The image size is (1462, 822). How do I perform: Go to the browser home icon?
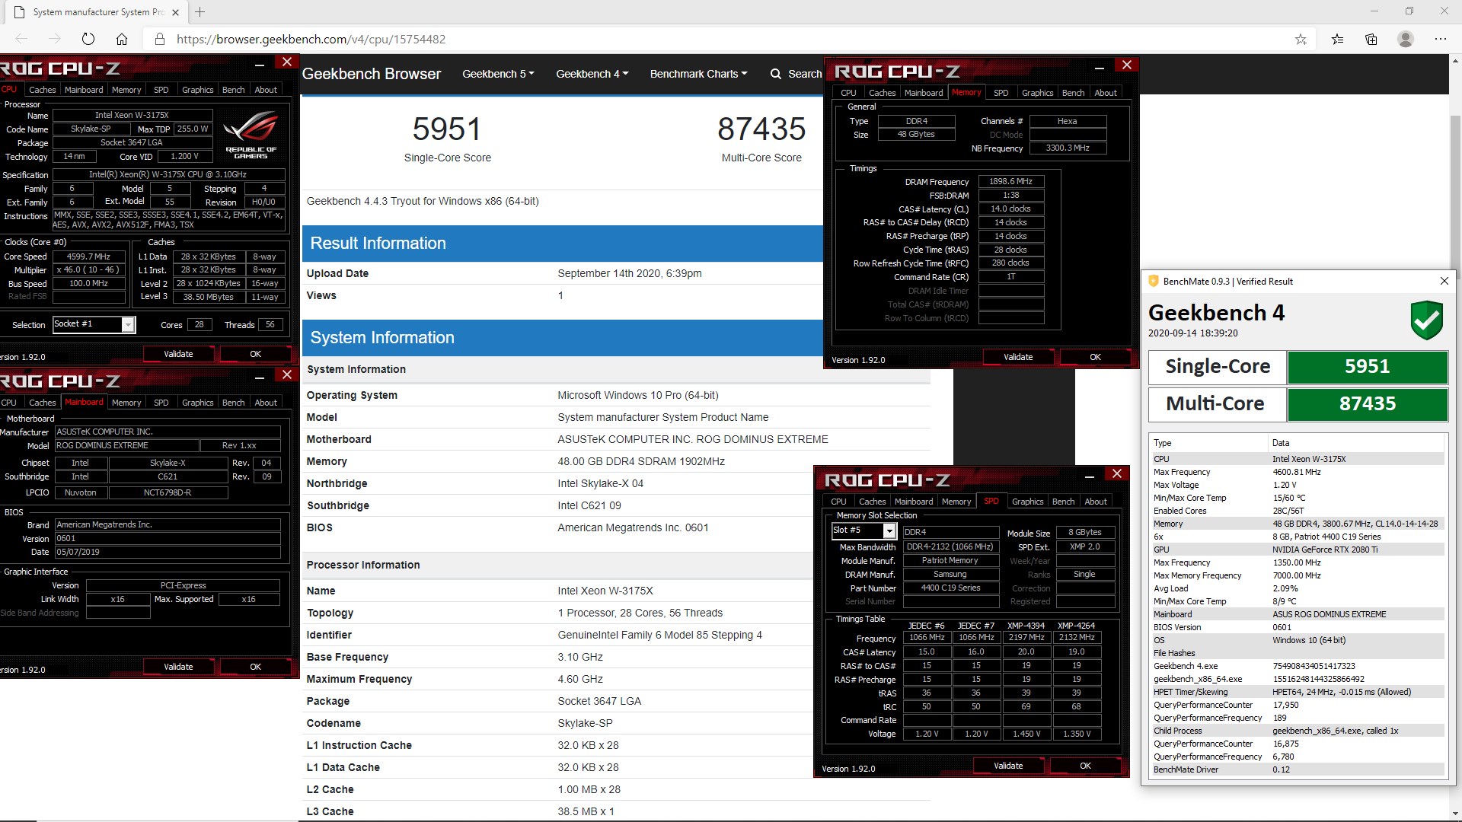click(122, 39)
